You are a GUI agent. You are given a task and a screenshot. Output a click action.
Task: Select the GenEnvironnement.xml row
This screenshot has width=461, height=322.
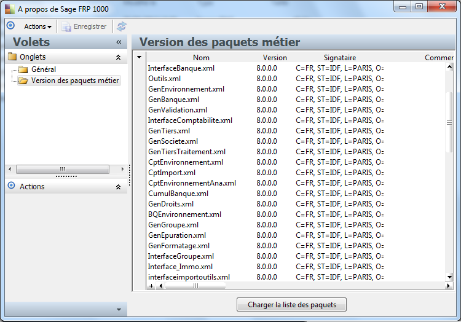click(296, 89)
